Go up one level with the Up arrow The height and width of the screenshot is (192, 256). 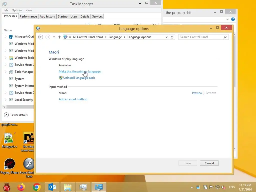click(x=59, y=37)
